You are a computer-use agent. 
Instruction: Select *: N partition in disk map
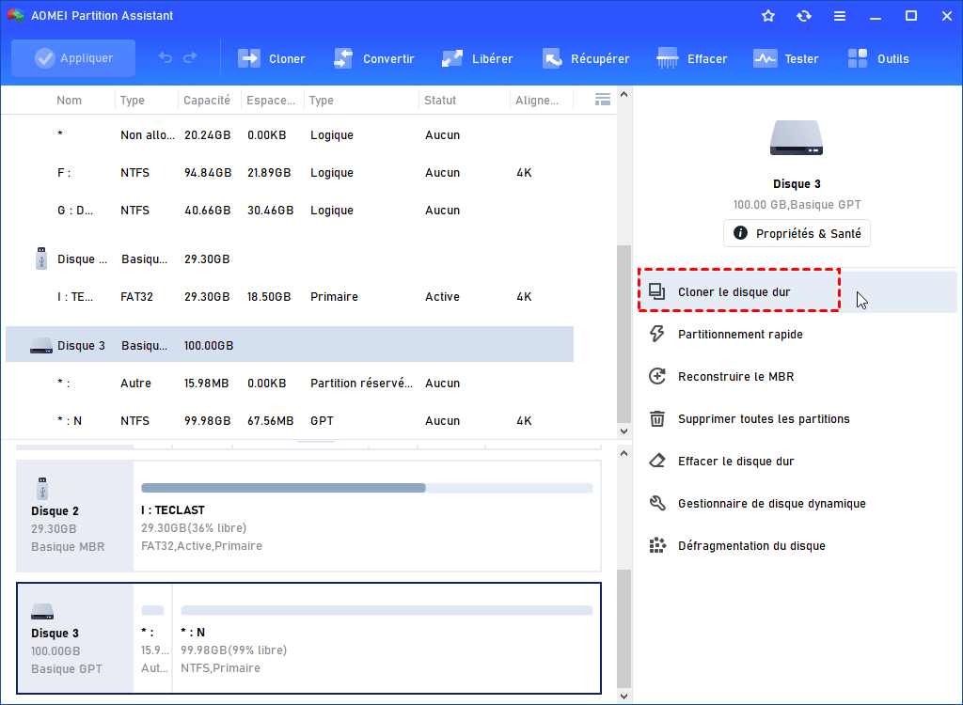point(387,638)
